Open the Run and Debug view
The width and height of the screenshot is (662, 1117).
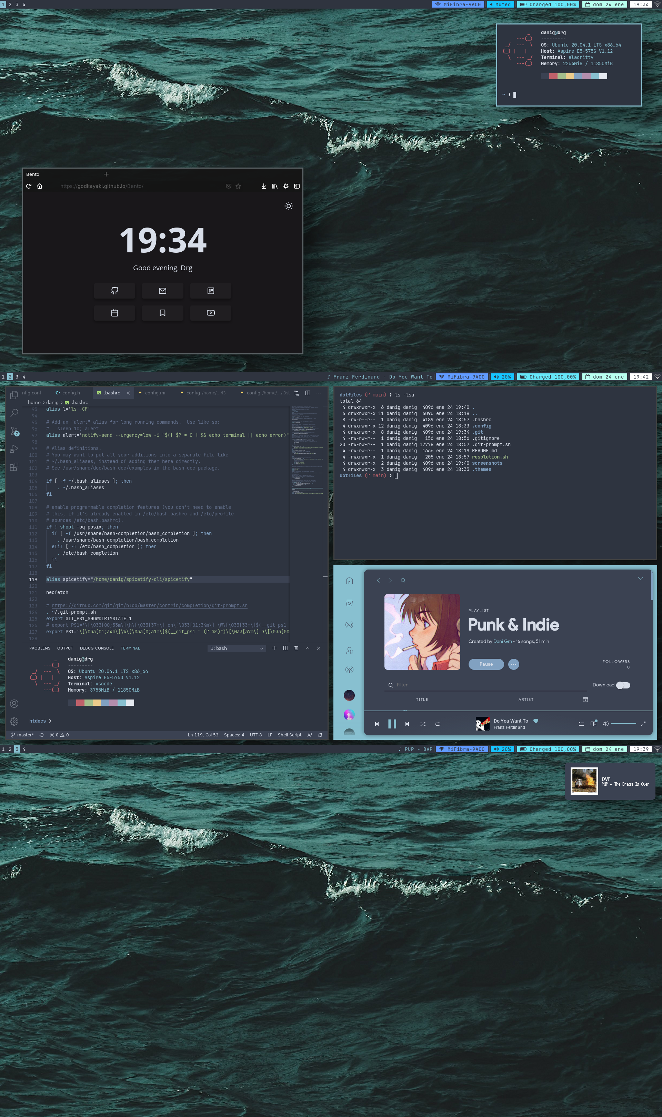point(14,449)
